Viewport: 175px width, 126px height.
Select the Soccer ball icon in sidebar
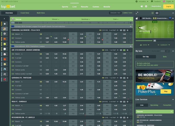tap(5, 34)
